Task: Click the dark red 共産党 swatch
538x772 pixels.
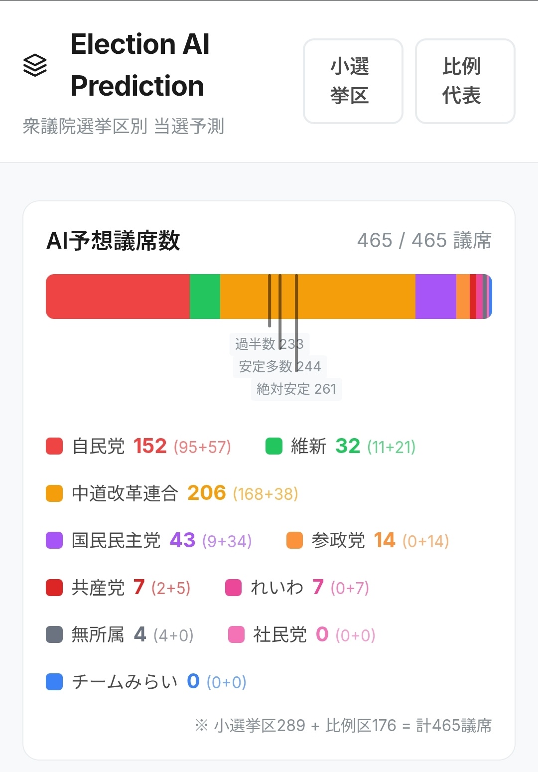Action: 54,588
